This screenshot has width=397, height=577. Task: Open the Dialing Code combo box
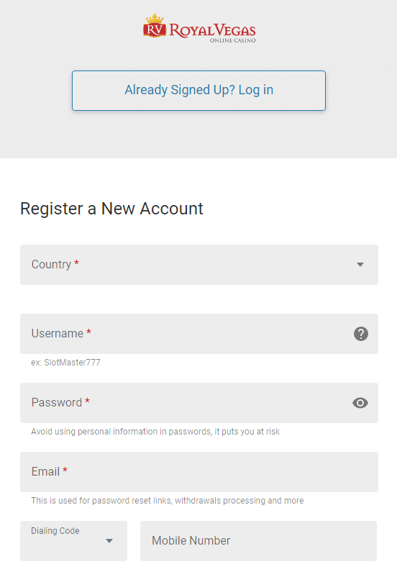pyautogui.click(x=73, y=541)
